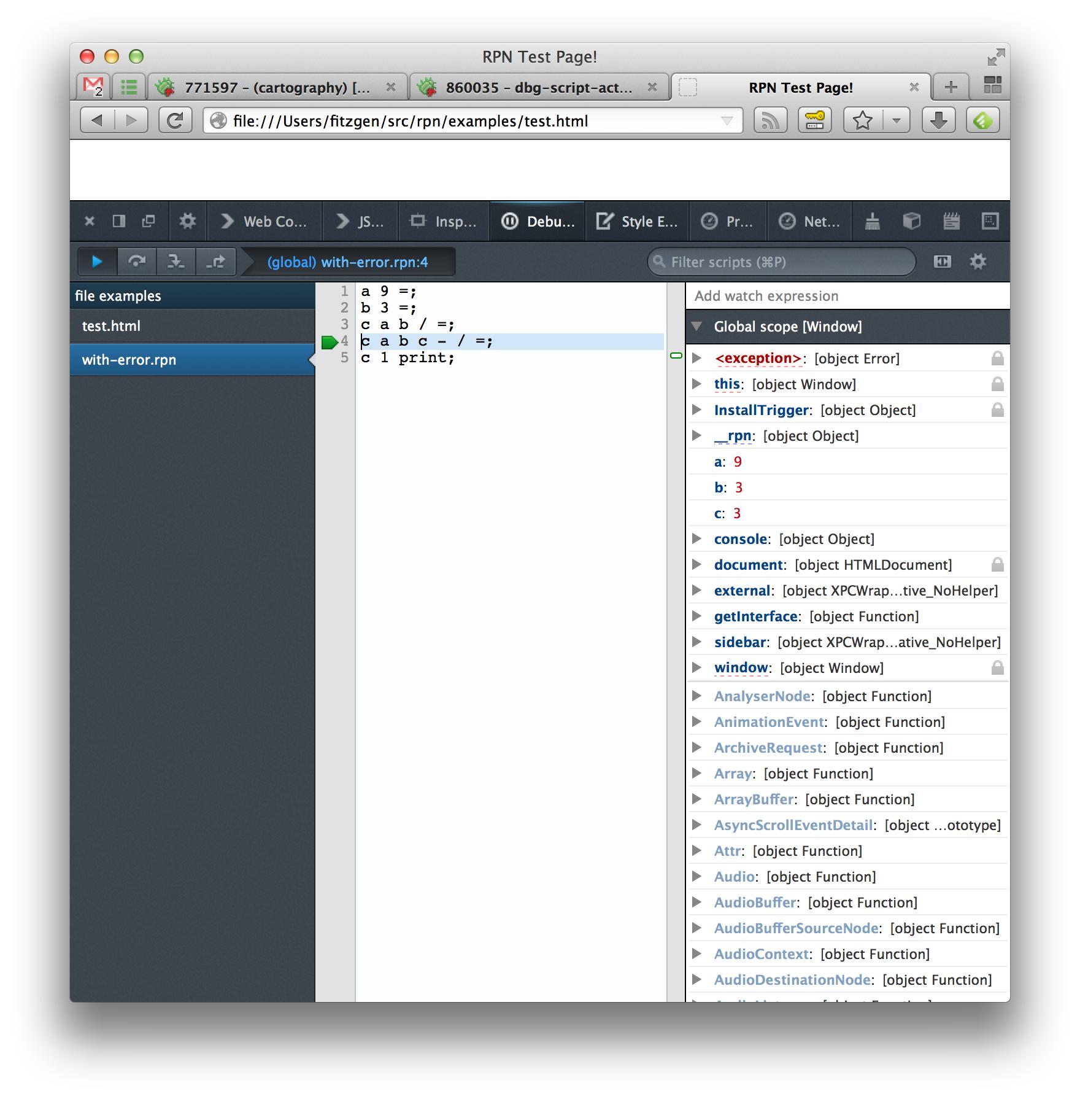The height and width of the screenshot is (1099, 1080).
Task: Toggle the 3D view cube icon
Action: 912,222
